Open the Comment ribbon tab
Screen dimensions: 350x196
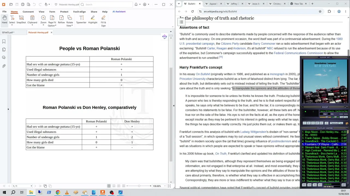click(x=28, y=12)
